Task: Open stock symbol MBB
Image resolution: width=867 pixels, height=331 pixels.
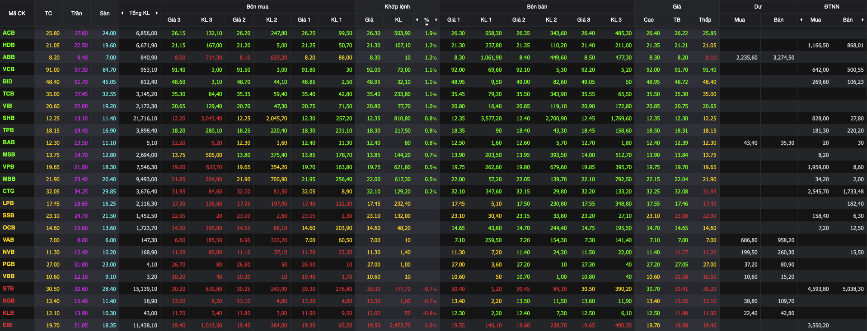Action: (9, 179)
